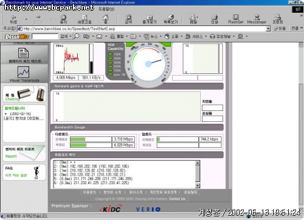
Task: Click the DreamWiz logo on toolbar
Action: pos(17,36)
